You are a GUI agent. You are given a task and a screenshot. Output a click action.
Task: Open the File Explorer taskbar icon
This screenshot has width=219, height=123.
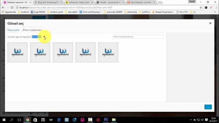[114, 120]
